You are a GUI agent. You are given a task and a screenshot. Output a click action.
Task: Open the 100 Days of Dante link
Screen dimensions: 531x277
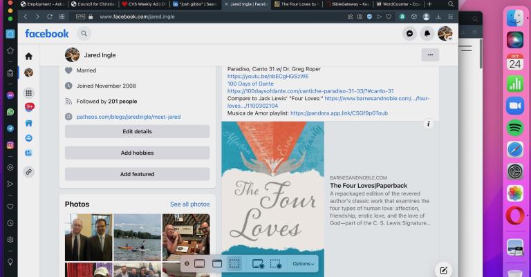(x=250, y=84)
